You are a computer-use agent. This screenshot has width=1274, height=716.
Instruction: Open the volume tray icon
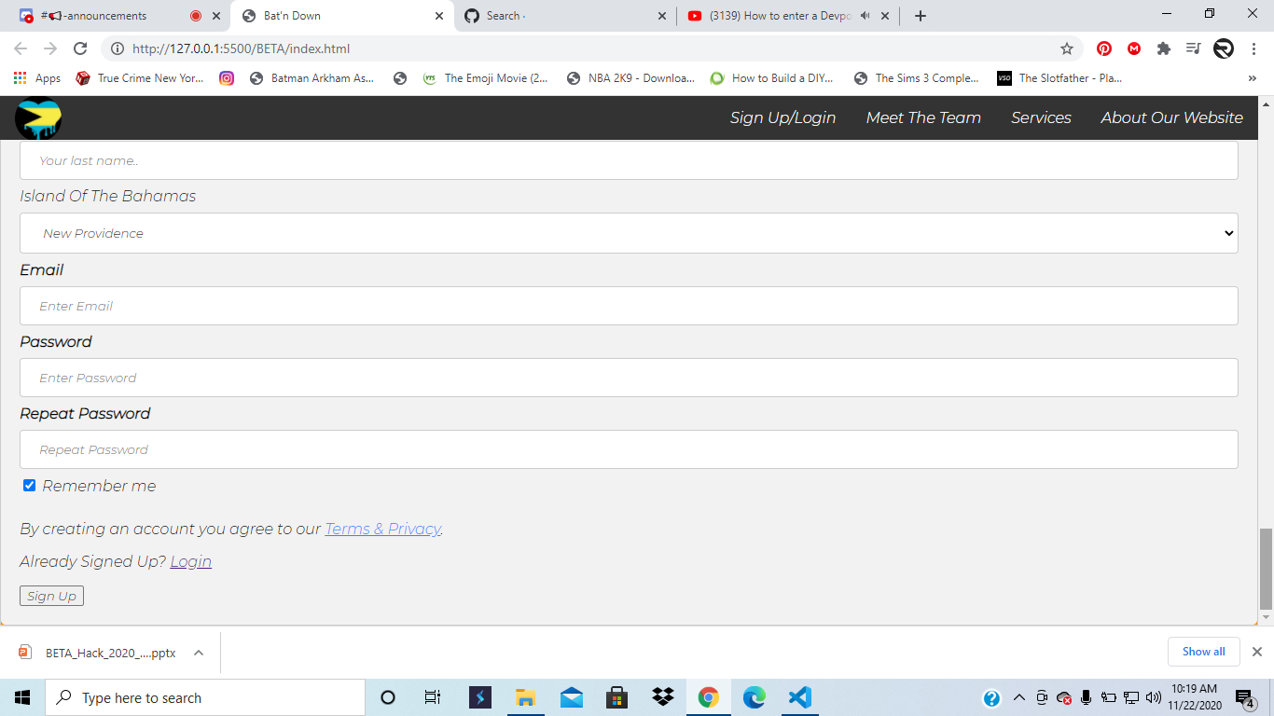[x=1154, y=697]
